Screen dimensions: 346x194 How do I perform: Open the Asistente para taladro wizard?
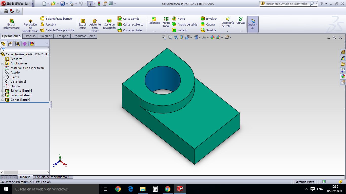pos(95,24)
